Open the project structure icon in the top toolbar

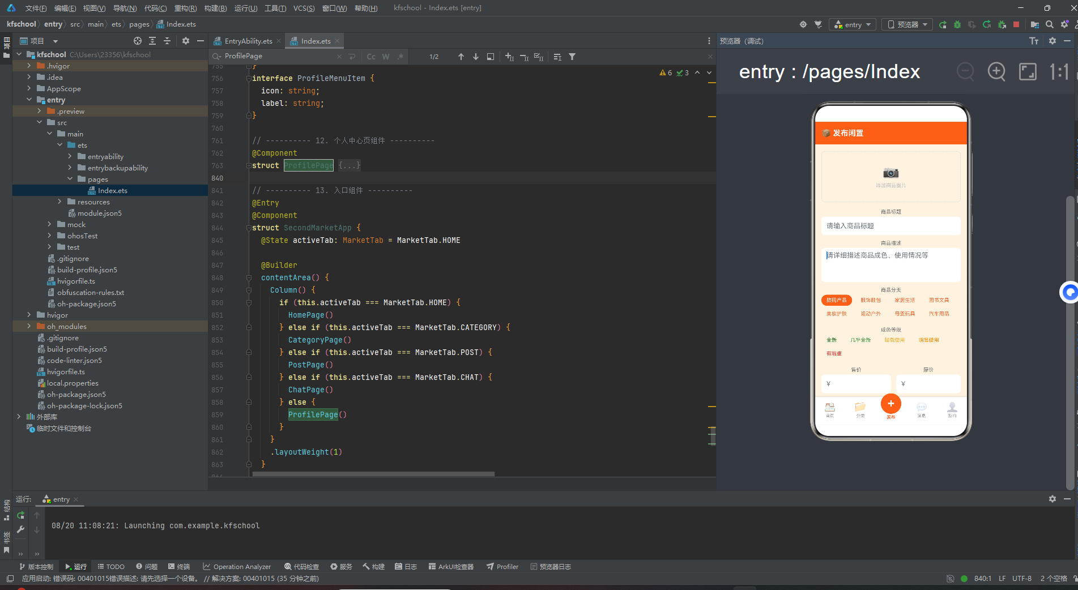(1035, 24)
